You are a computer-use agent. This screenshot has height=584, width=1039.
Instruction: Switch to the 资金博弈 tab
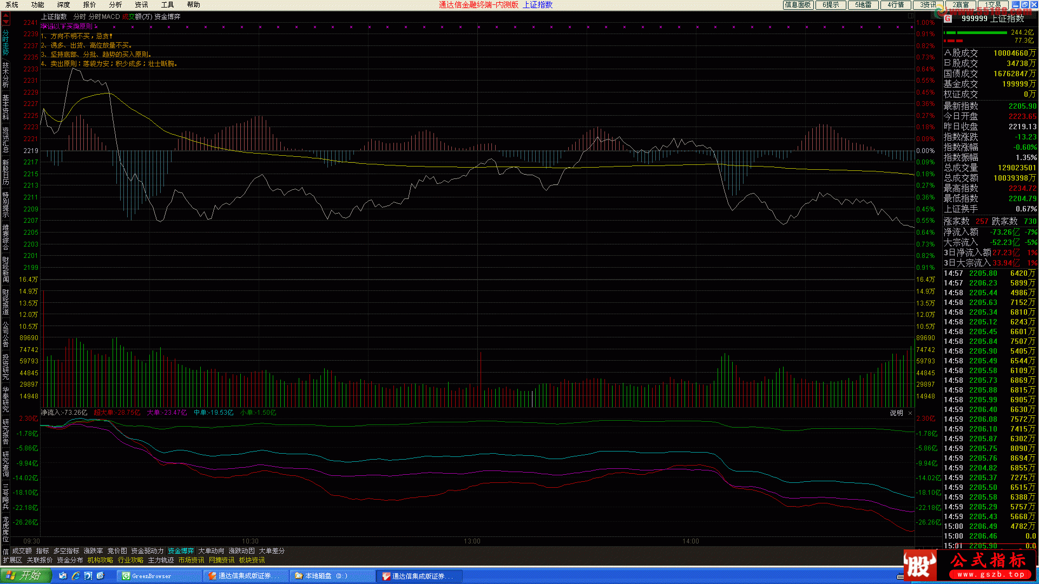[x=181, y=551]
